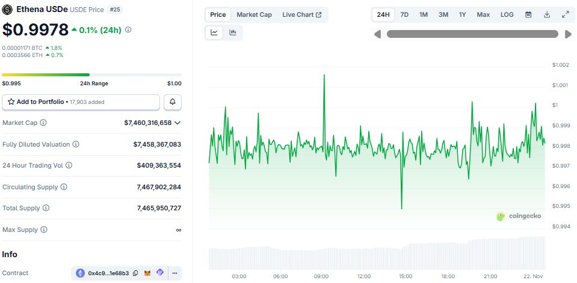
Task: Open the calendar date picker icon
Action: pyautogui.click(x=528, y=14)
